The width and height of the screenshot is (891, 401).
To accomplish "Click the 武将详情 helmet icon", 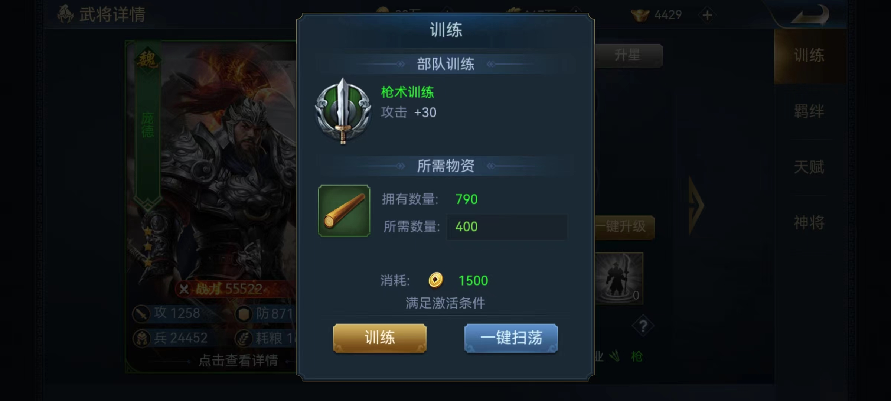I will click(x=65, y=14).
